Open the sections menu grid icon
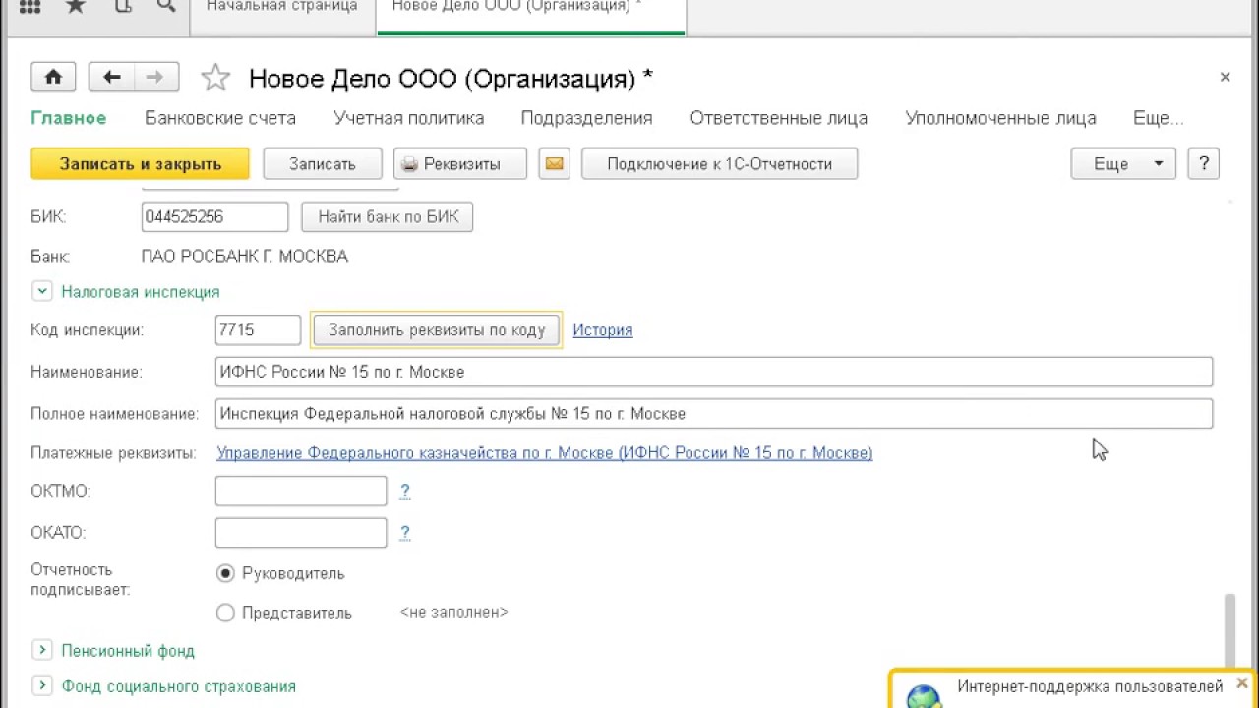The image size is (1259, 708). coord(30,7)
